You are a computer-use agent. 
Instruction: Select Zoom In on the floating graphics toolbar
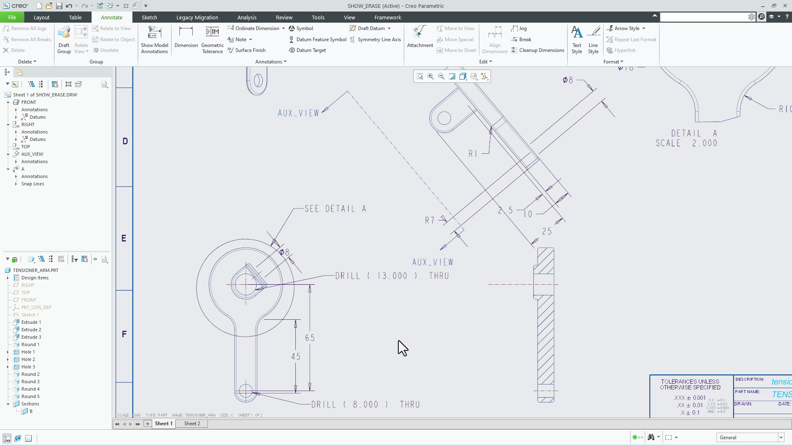coord(431,76)
